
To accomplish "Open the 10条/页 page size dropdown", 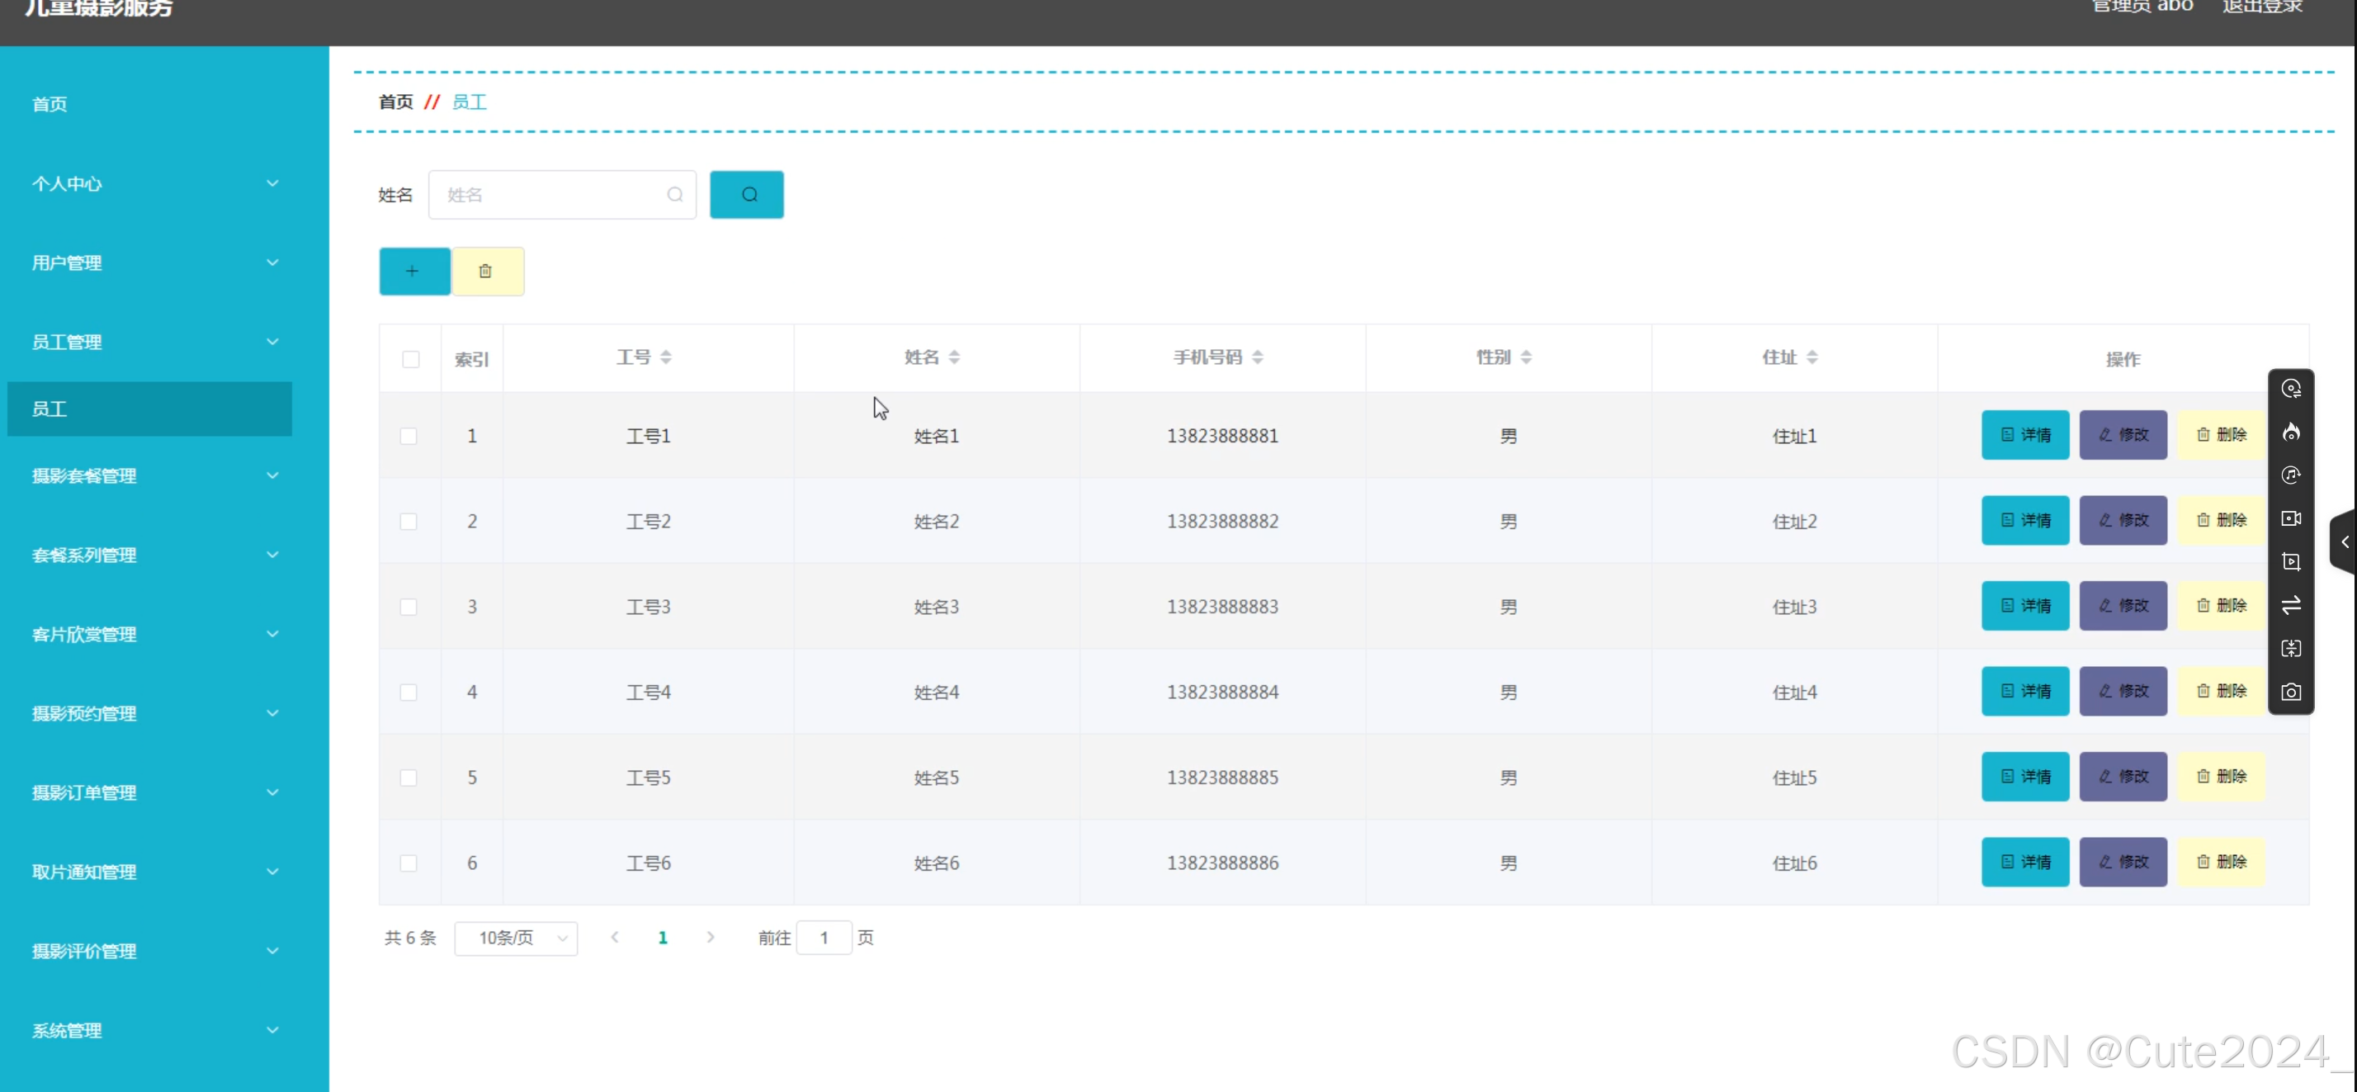I will pyautogui.click(x=516, y=938).
